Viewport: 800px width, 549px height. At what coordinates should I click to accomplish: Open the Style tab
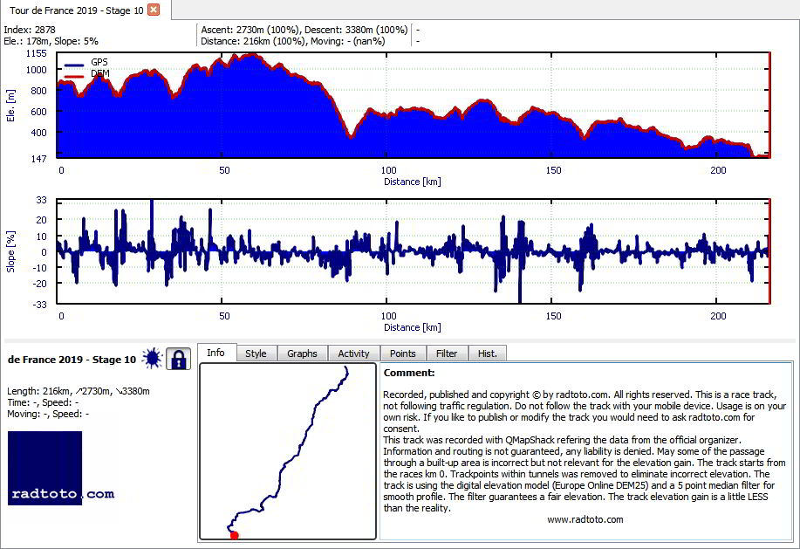coord(256,353)
